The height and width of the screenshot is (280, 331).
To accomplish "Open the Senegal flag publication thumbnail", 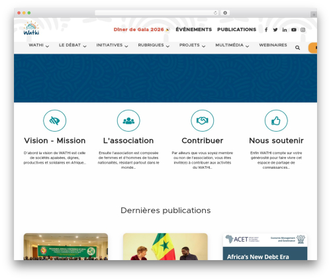I will [165, 247].
